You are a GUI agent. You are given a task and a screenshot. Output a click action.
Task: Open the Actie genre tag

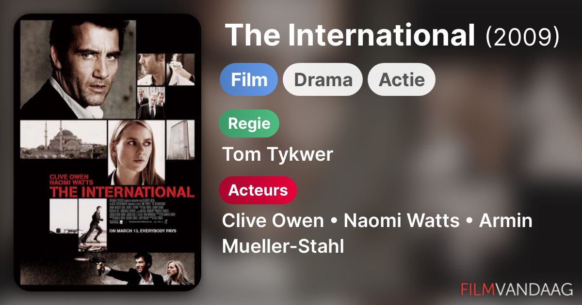[x=402, y=79]
